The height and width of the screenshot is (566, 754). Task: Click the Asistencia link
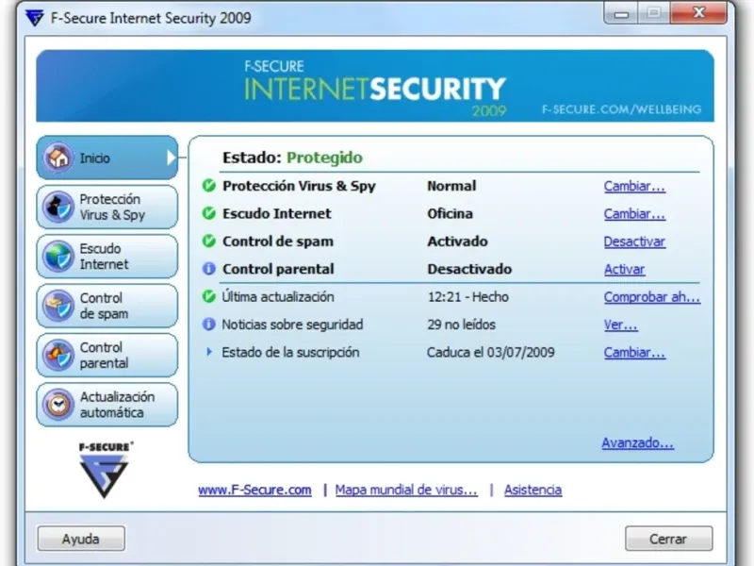click(x=533, y=490)
